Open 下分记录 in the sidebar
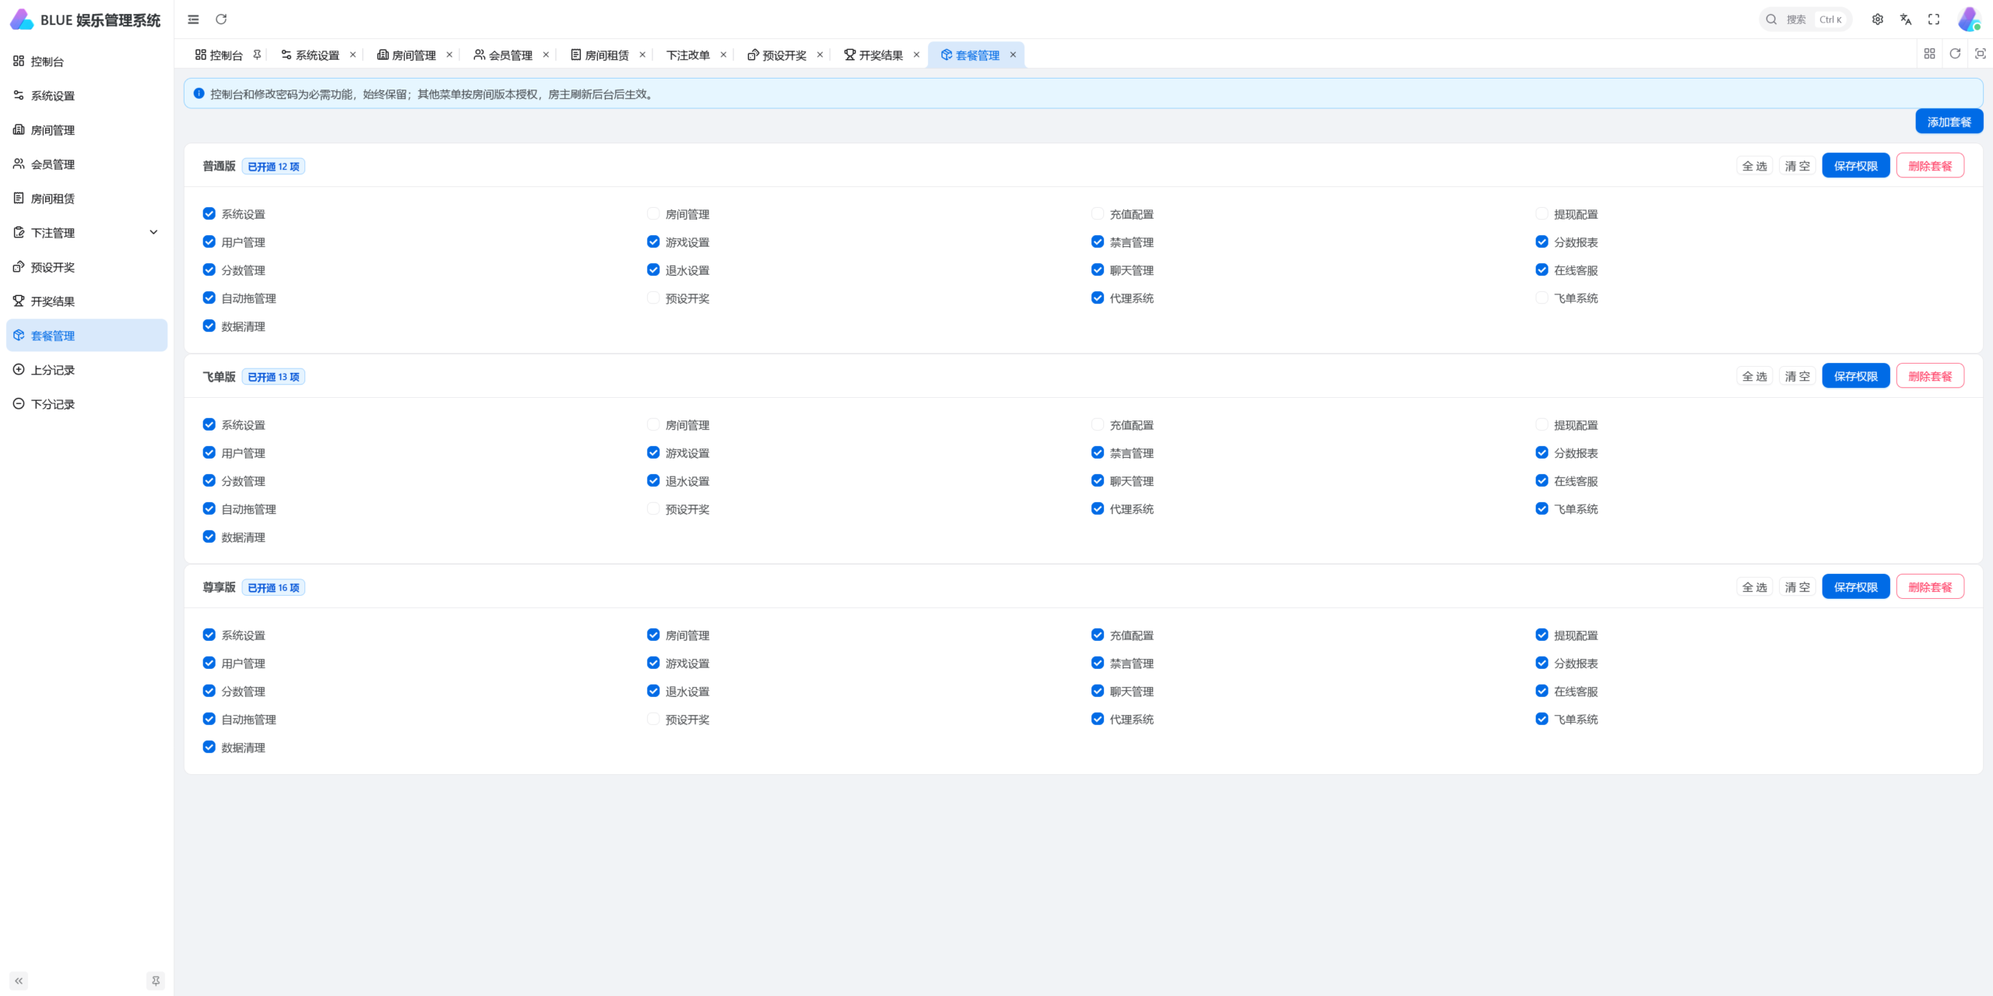This screenshot has width=1993, height=996. (x=86, y=404)
